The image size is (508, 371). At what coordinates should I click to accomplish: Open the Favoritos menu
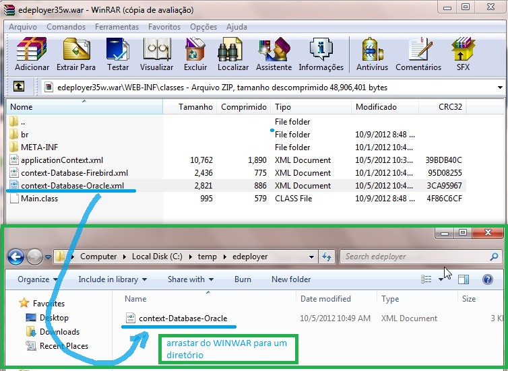(x=164, y=27)
